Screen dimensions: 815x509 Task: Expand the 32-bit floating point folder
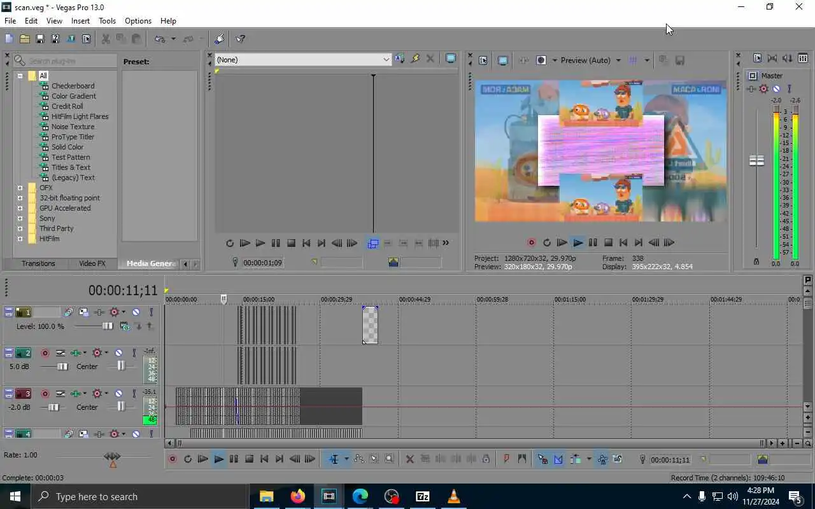click(x=20, y=198)
